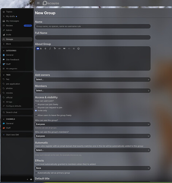Enable Allow users to leave the group freely

pyautogui.click(x=36, y=115)
